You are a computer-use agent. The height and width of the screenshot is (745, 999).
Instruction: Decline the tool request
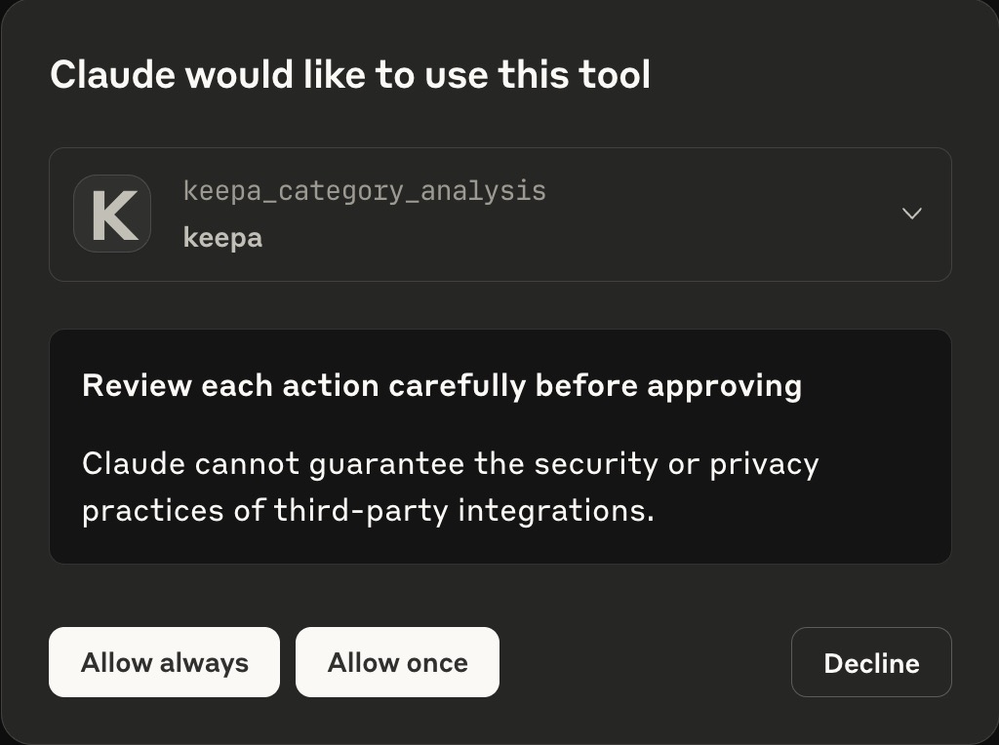pos(871,662)
